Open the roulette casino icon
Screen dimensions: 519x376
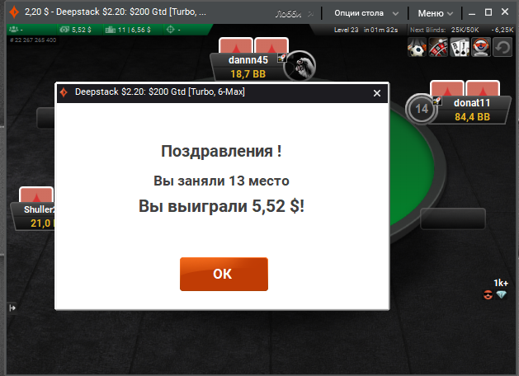[x=438, y=47]
